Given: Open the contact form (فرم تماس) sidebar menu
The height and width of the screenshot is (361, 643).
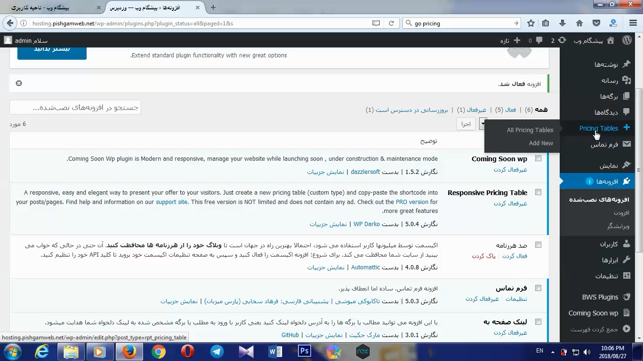Looking at the screenshot, I should [604, 144].
